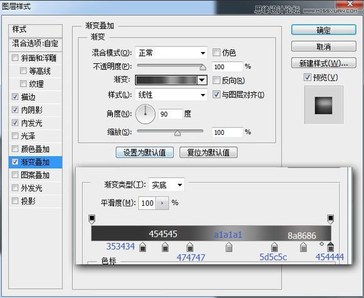Open the 渐变类型 dropdown showing 实底
Screen dimensions: 364x298
tap(166, 184)
